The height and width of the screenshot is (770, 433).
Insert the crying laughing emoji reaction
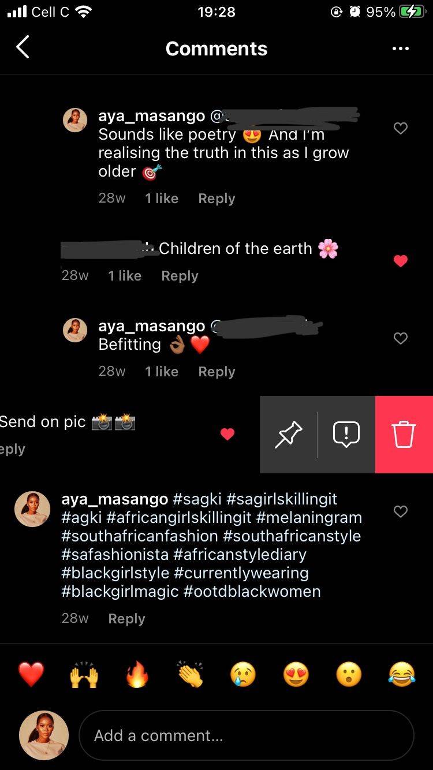[x=402, y=674]
